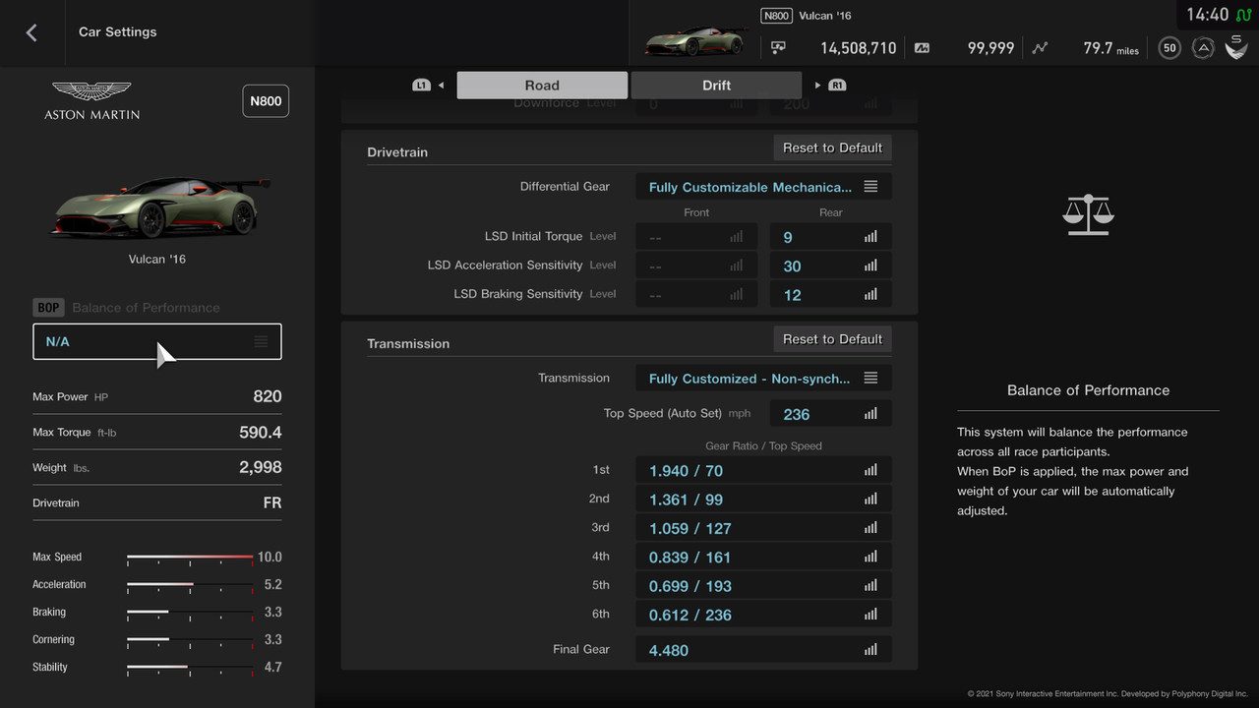The width and height of the screenshot is (1259, 708).
Task: Click the Cornering rating bar
Action: coord(190,640)
